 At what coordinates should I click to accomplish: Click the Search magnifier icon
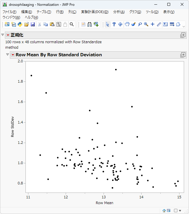point(72,24)
